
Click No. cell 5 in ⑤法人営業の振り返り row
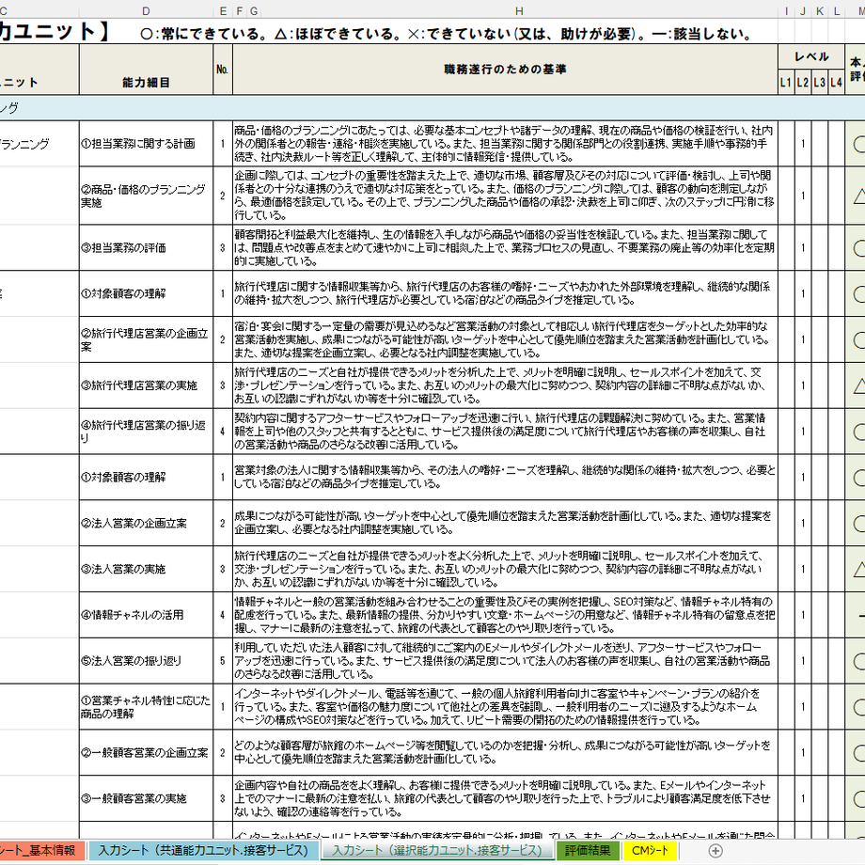tap(223, 660)
